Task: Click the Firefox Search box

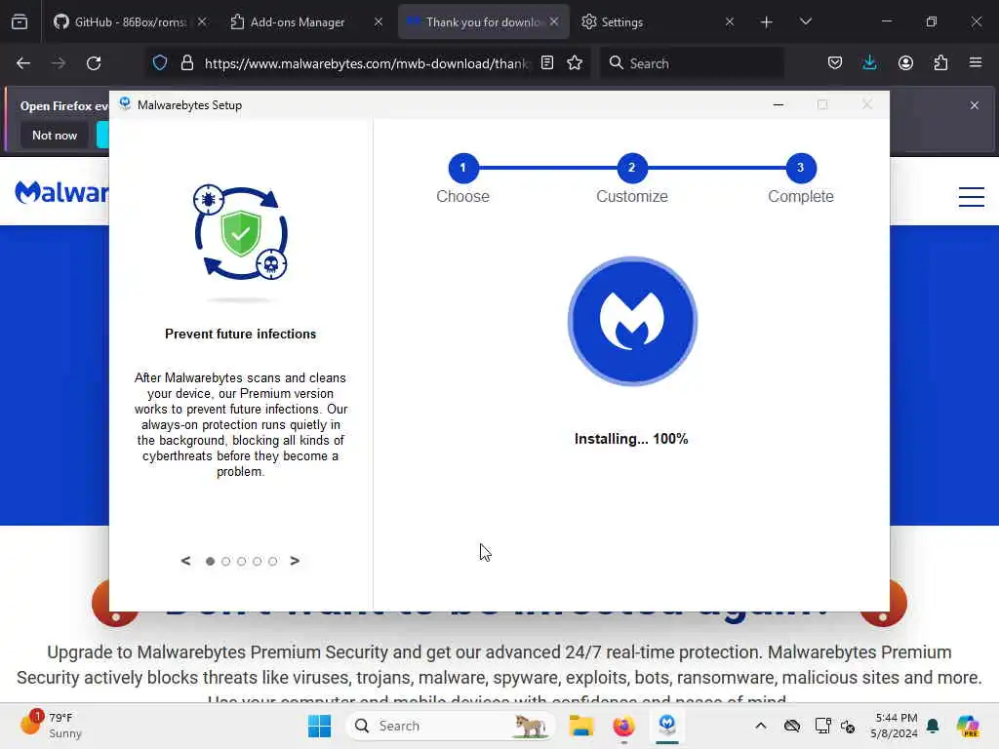Action: 692,63
